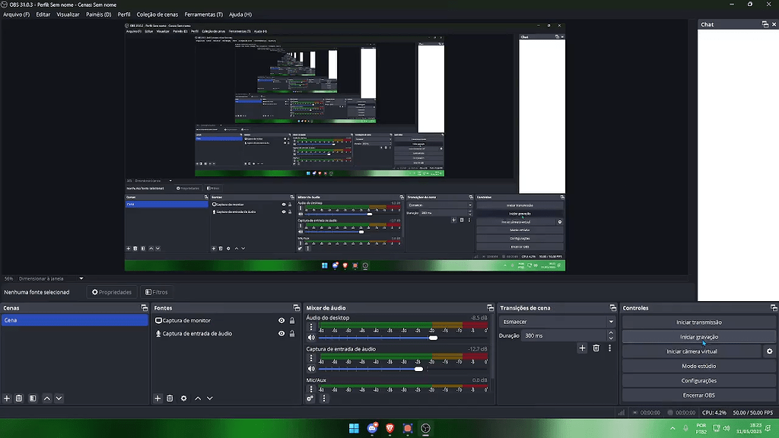Viewport: 779px width, 438px height.
Task: Open Visualizar menu
Action: pyautogui.click(x=68, y=14)
